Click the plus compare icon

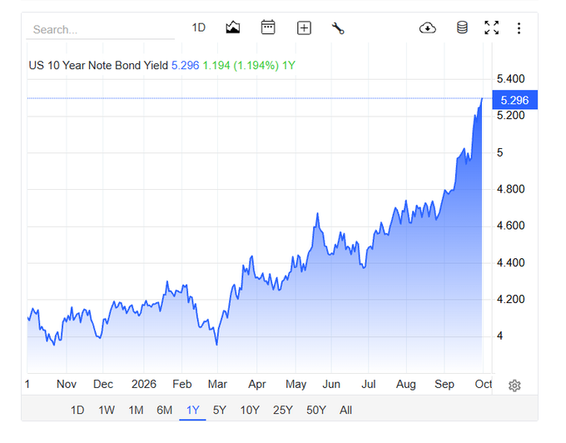pyautogui.click(x=304, y=28)
